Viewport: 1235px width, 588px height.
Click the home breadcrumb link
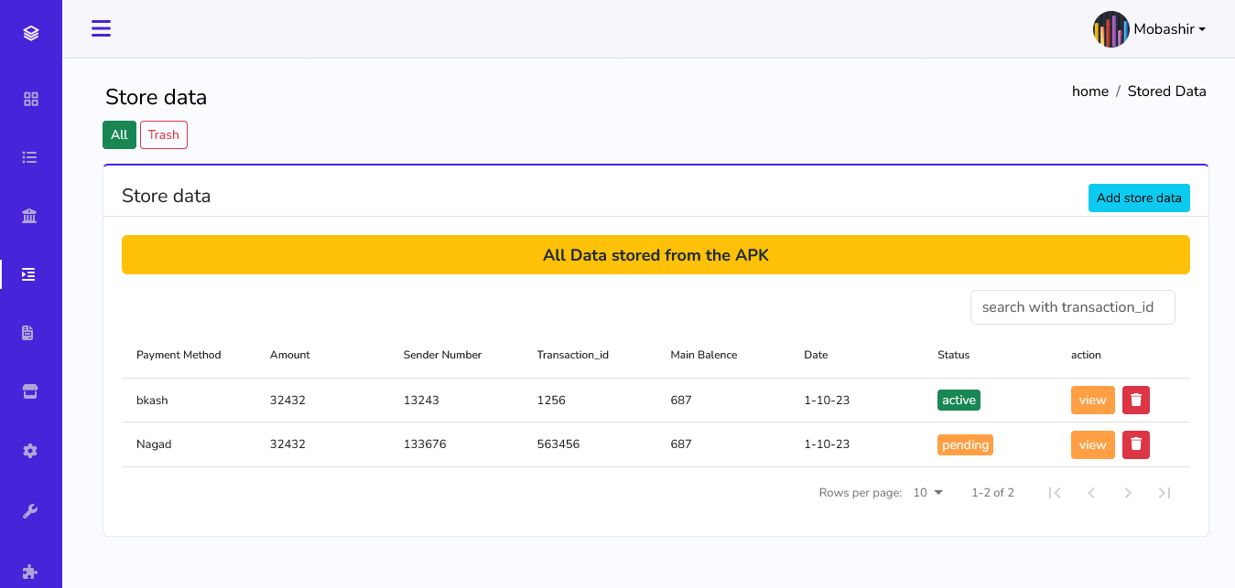coord(1090,91)
